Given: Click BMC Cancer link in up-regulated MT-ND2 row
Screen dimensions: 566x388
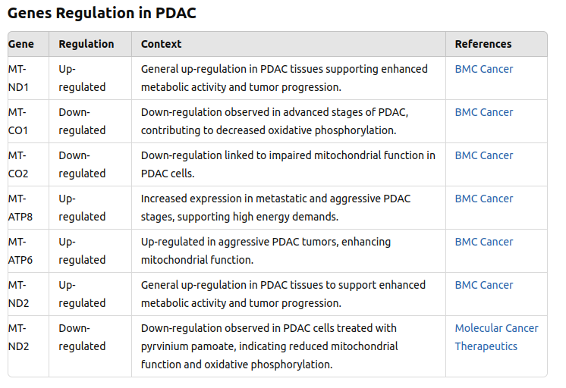Looking at the screenshot, I should pyautogui.click(x=483, y=285).
